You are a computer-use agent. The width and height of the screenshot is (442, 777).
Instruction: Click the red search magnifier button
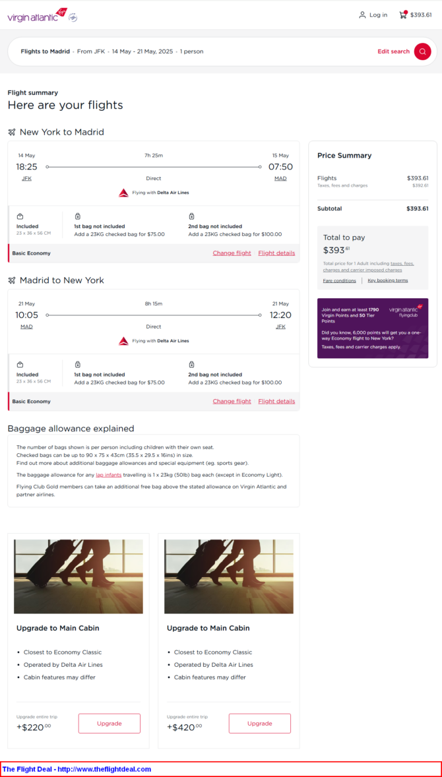point(422,51)
